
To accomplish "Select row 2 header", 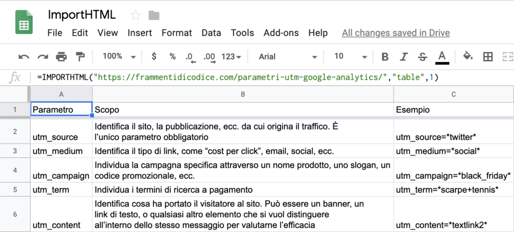I will pyautogui.click(x=15, y=132).
